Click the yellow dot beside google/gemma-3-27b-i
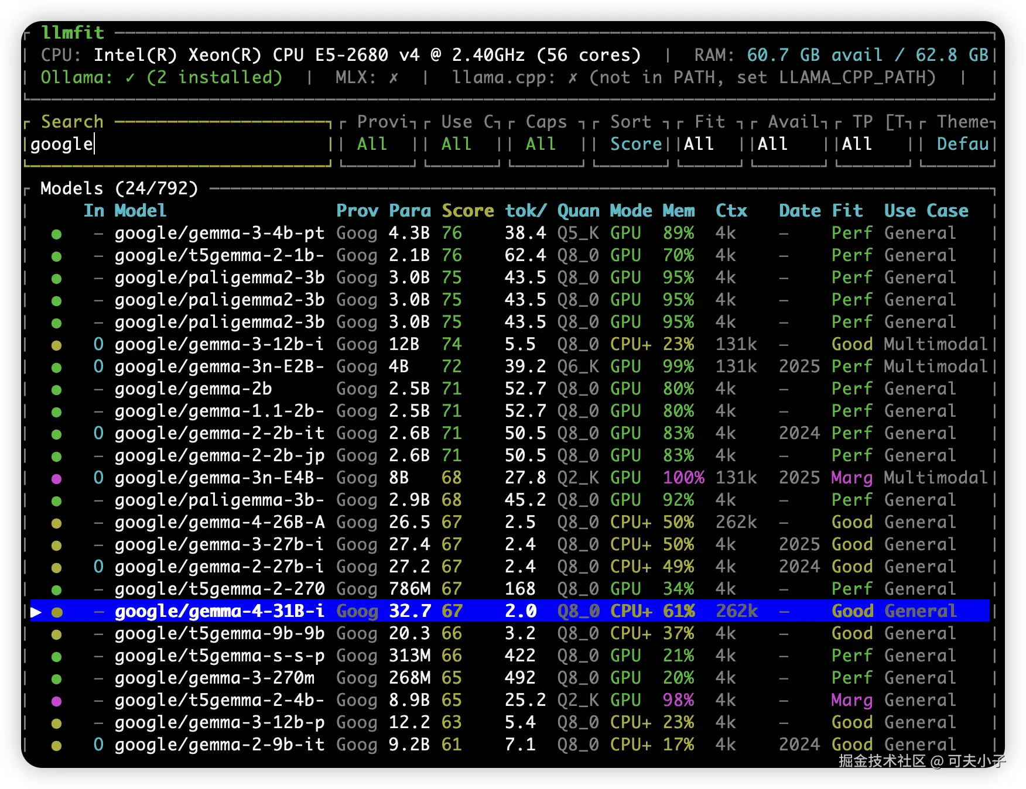This screenshot has height=789, width=1026. click(x=56, y=546)
